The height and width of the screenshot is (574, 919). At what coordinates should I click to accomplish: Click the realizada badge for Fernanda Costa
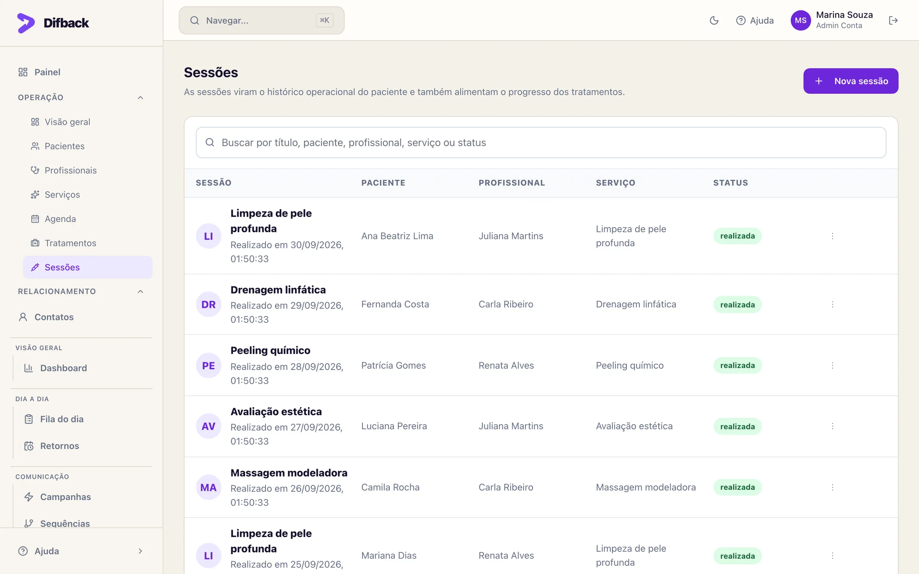pos(737,305)
